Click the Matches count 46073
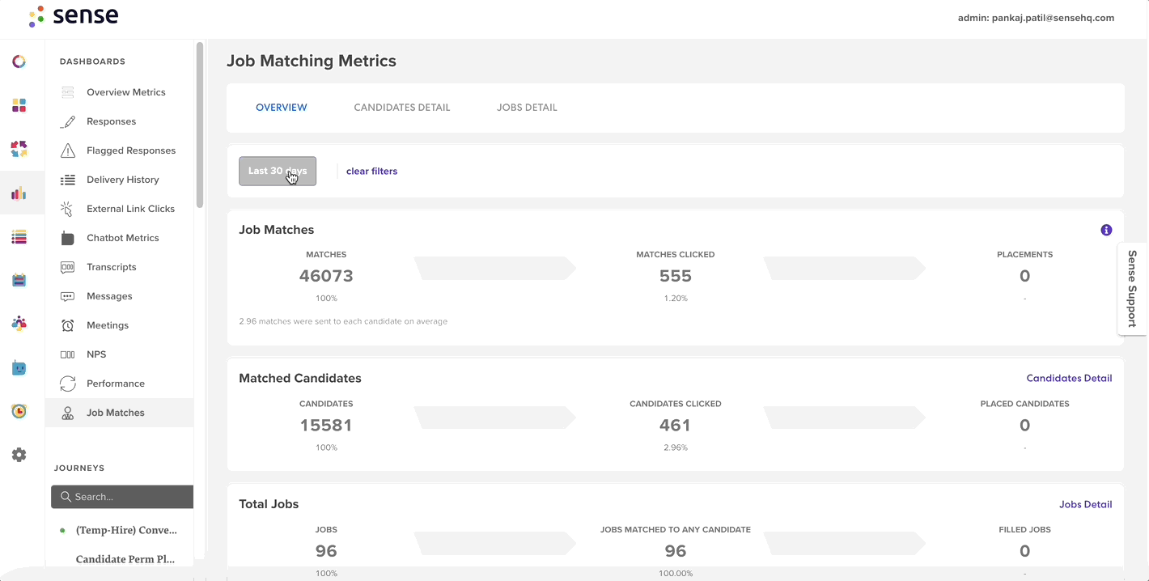Image resolution: width=1149 pixels, height=581 pixels. click(326, 276)
